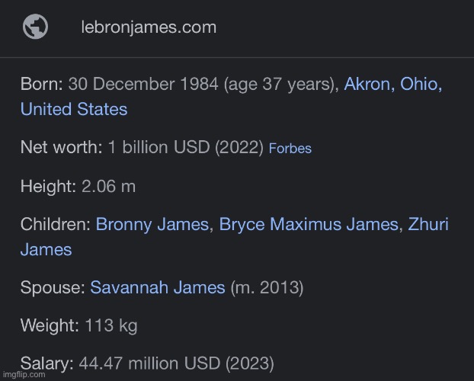Click the 1 billion USD value
The width and height of the screenshot is (474, 381).
[159, 148]
